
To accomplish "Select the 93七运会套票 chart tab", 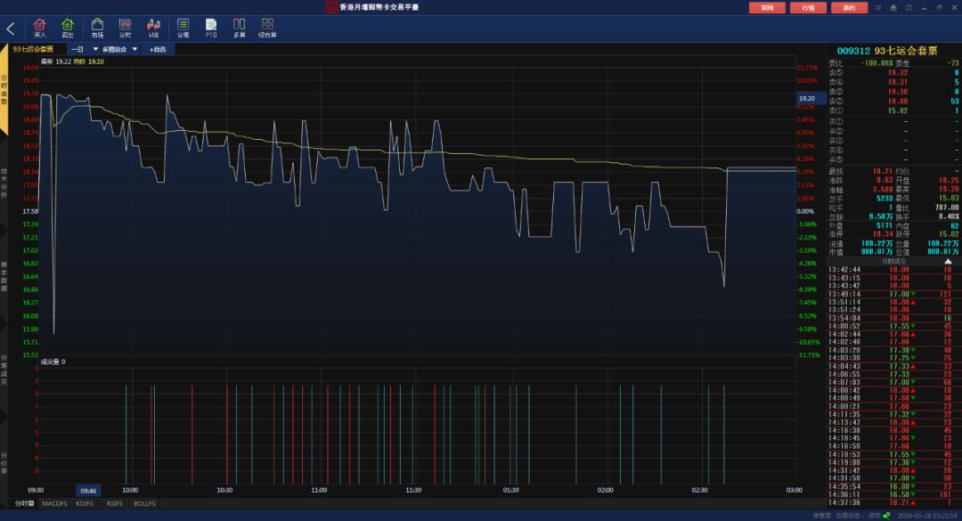I will 33,49.
